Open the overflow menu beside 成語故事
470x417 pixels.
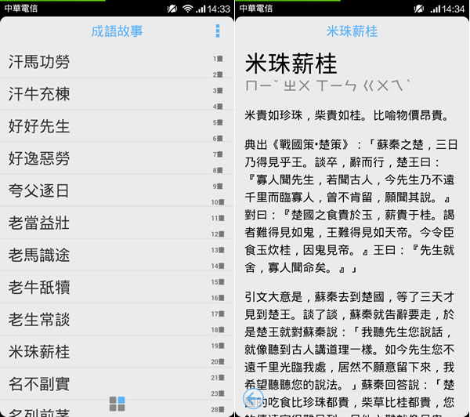coord(218,31)
